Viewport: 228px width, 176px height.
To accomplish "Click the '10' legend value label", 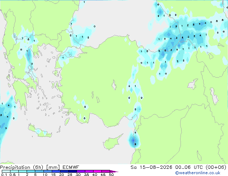I will [45, 175].
